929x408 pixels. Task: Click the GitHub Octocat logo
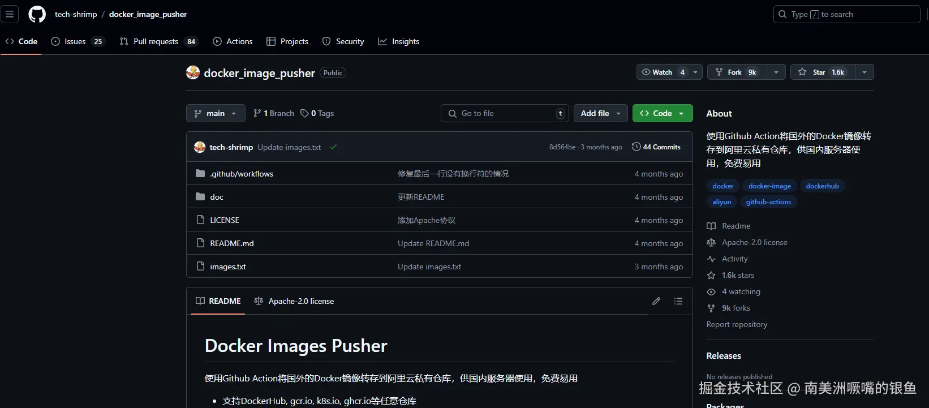pos(37,14)
